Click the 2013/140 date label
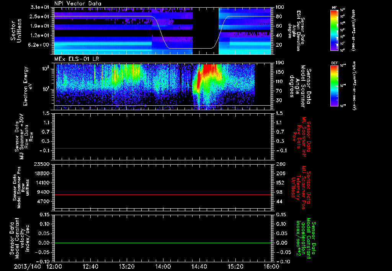Screen dimensions: 392x271 pos(27,266)
